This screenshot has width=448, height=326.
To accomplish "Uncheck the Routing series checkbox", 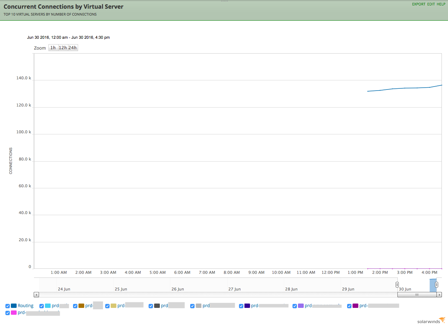I will pos(8,306).
